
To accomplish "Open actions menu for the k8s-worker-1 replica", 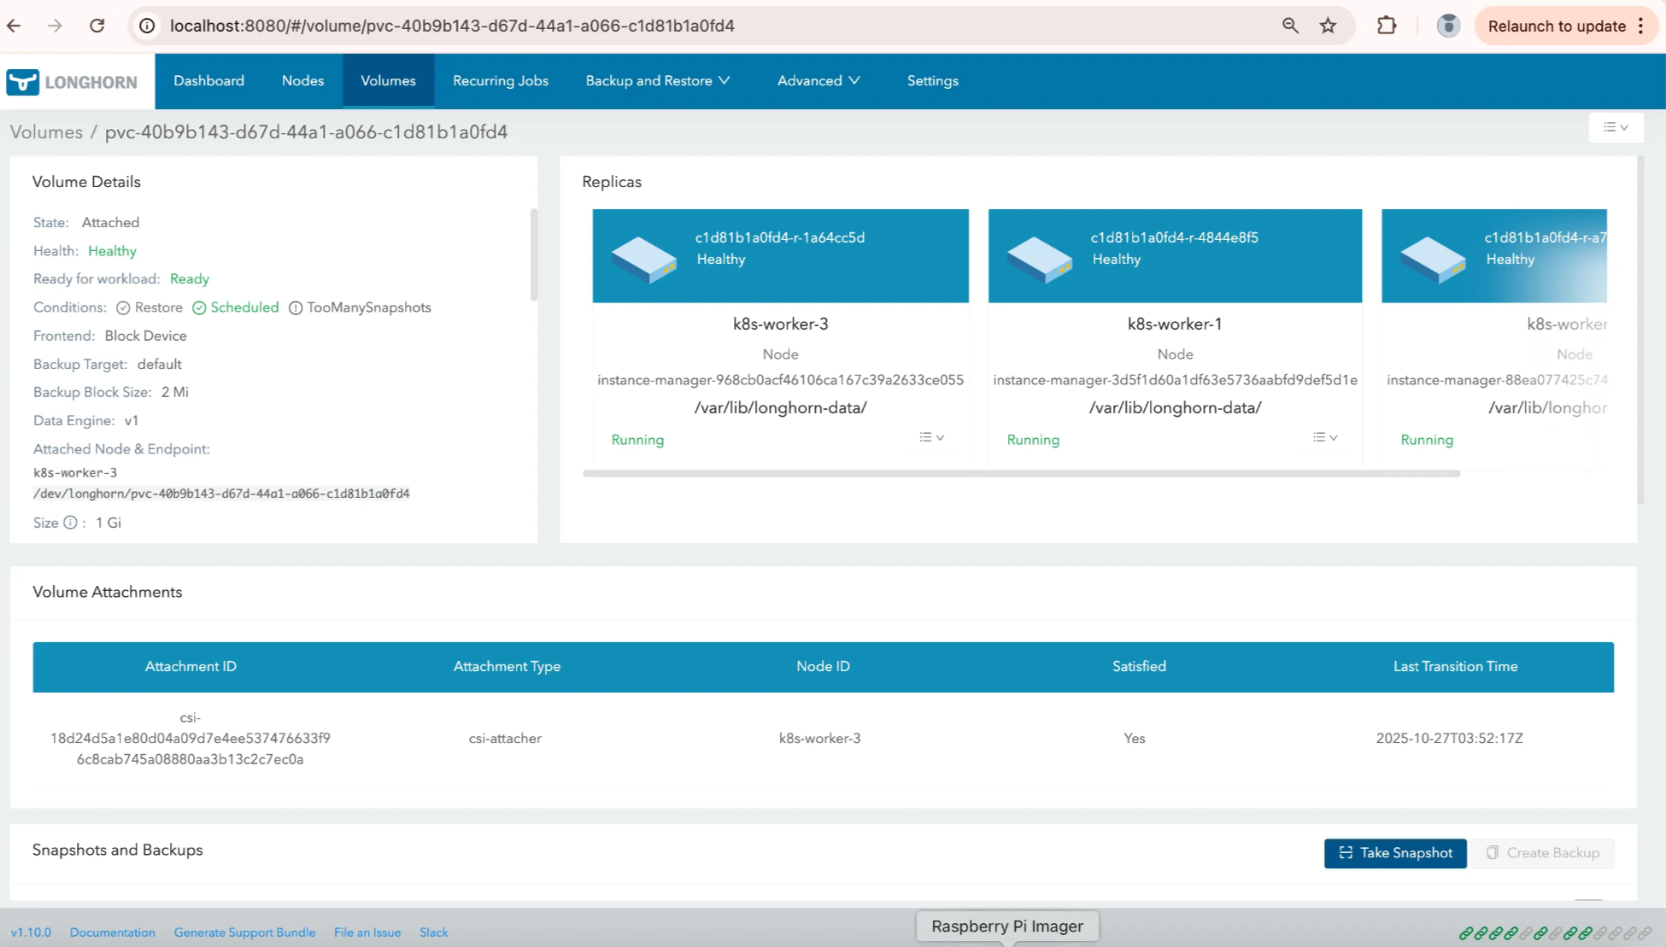I will tap(1325, 437).
